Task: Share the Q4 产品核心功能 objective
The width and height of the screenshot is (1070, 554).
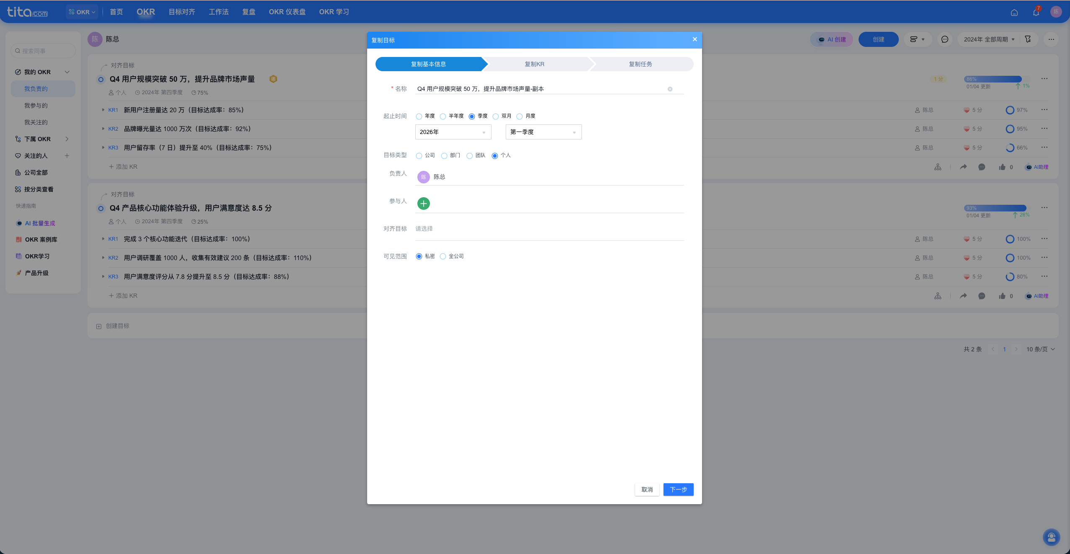Action: [x=963, y=296]
